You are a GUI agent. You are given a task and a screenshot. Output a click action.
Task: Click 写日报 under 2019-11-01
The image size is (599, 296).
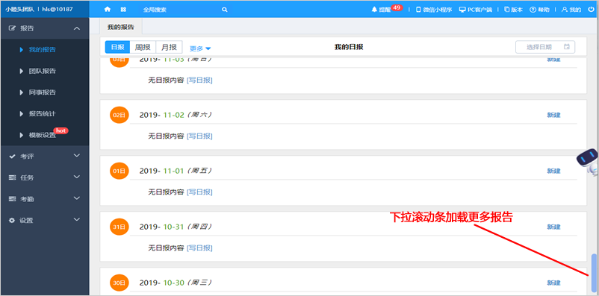(x=199, y=192)
